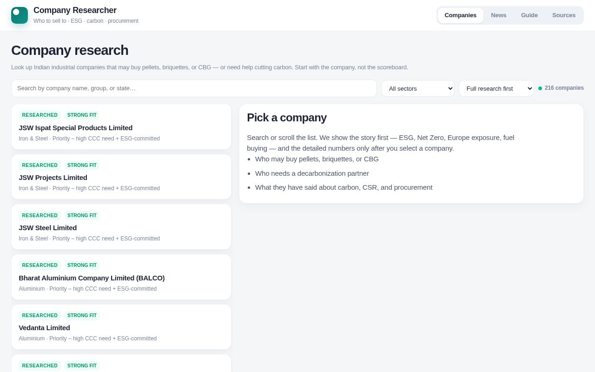Image resolution: width=595 pixels, height=372 pixels.
Task: Select Bharat Aluminium Company Limited (BALCO)
Action: click(x=121, y=277)
